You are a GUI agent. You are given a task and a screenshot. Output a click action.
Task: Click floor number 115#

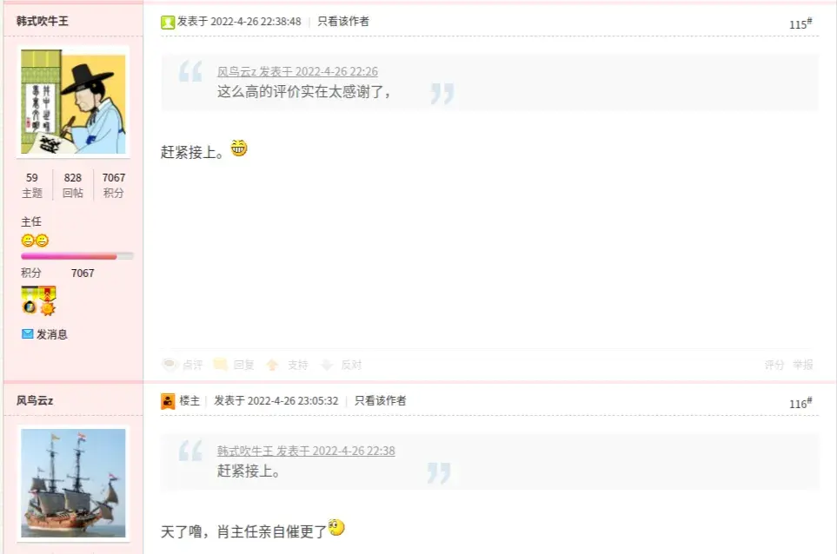(800, 23)
